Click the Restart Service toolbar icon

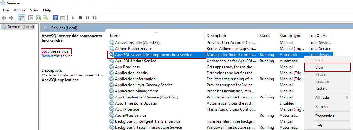[x=95, y=18]
